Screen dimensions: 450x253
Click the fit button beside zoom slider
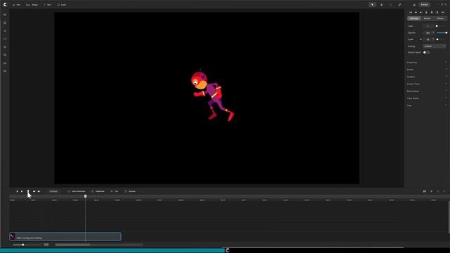(46, 245)
